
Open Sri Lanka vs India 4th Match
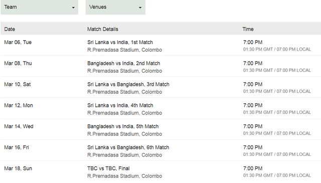point(120,105)
